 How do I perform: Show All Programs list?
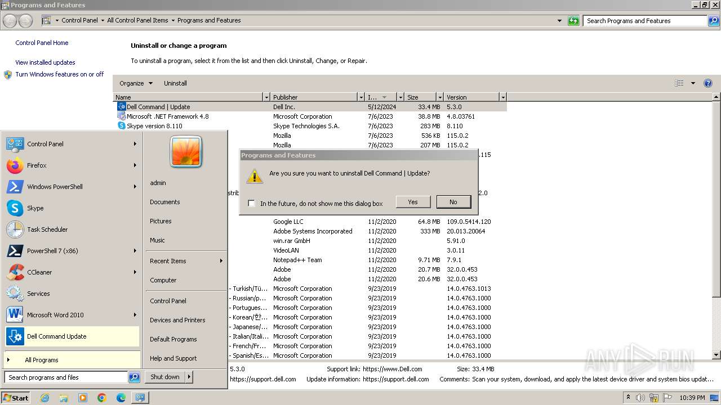(x=72, y=360)
